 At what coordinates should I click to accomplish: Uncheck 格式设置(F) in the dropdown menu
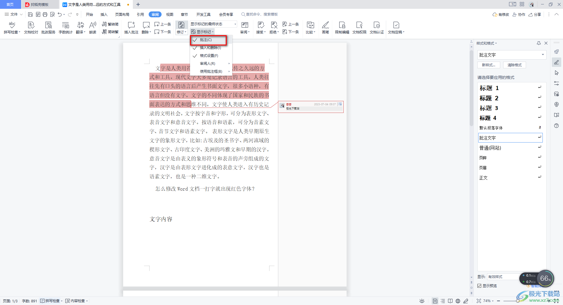211,56
